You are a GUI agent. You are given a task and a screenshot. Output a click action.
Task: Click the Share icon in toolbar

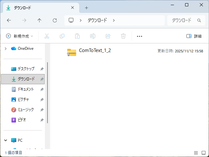pos(108,36)
